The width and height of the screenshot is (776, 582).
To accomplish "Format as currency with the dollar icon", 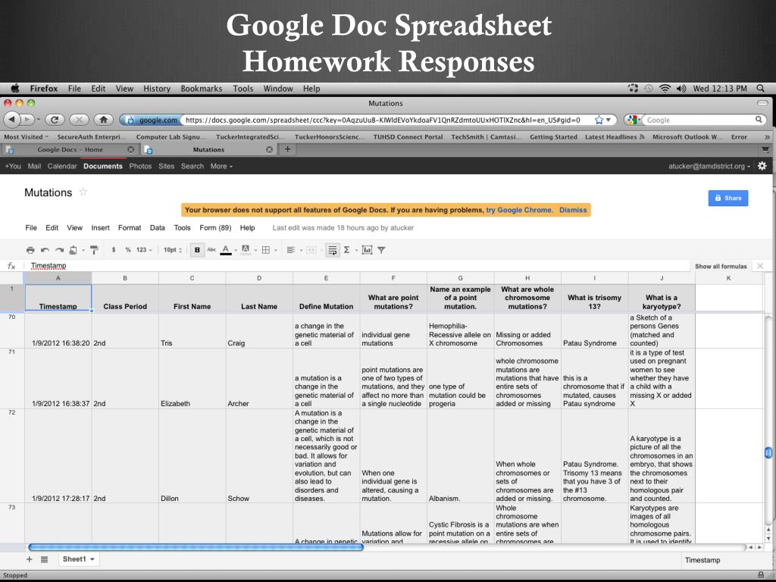I will coord(114,250).
